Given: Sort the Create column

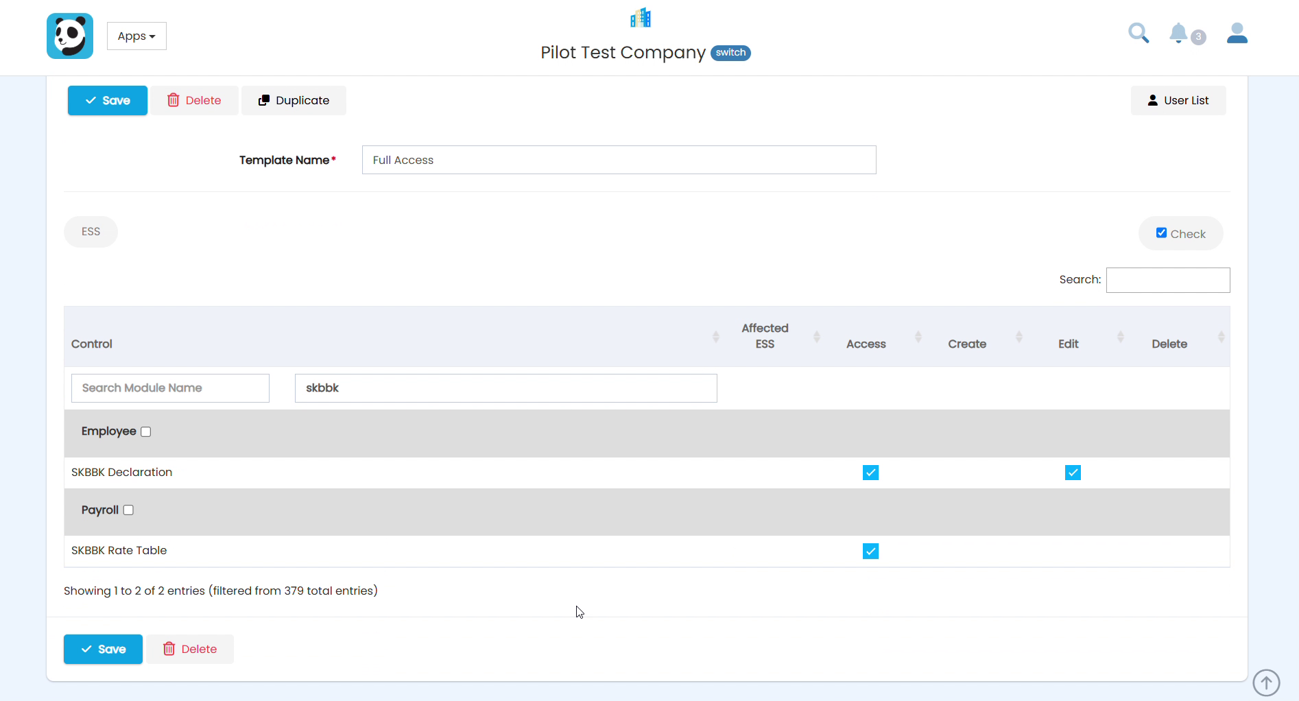Looking at the screenshot, I should point(1019,337).
